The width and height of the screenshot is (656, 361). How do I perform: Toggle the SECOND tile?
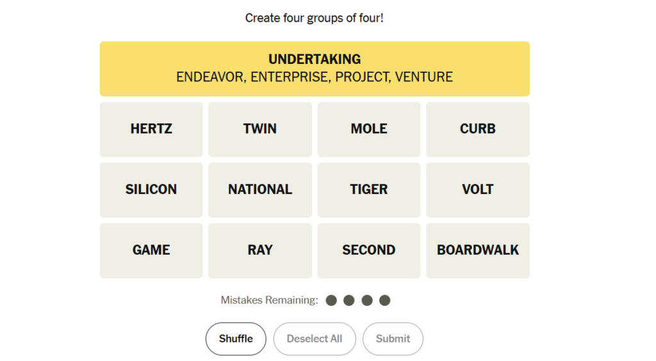click(x=369, y=251)
